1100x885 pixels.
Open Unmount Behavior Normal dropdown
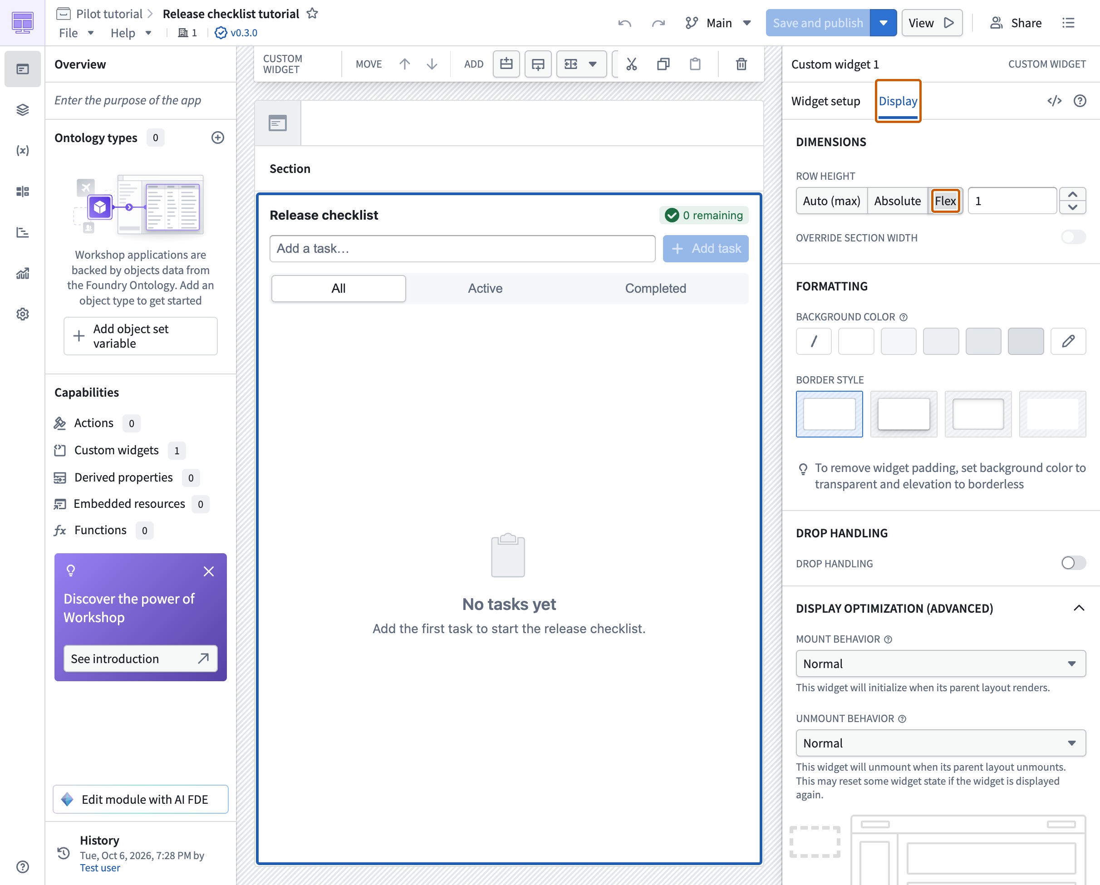tap(940, 743)
